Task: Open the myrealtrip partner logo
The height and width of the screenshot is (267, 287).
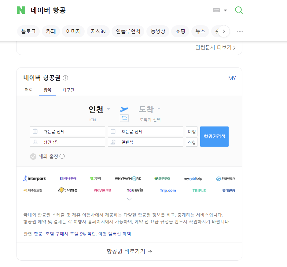Action: (x=193, y=178)
